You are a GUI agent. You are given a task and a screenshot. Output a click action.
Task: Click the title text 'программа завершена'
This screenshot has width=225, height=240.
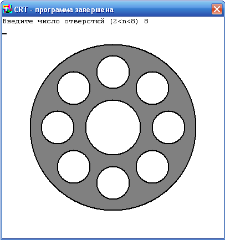click(x=74, y=9)
